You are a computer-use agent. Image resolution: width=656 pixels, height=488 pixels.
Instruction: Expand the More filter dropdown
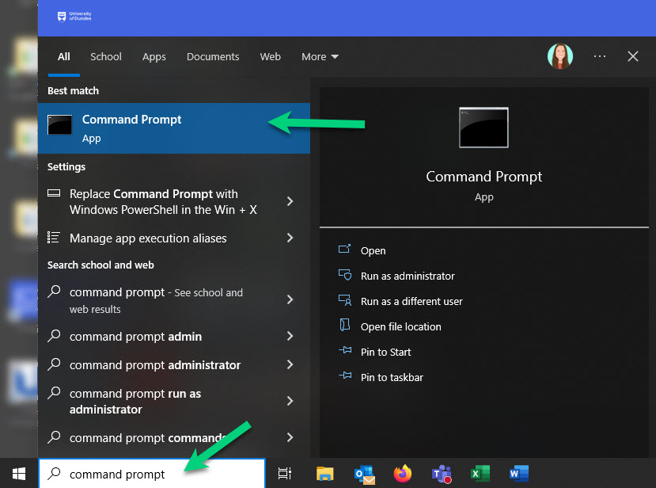coord(320,56)
